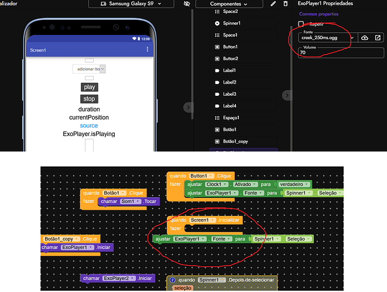Click the phone's three-dot menu on Screen1 bar
This screenshot has height=292, width=387.
[148, 49]
